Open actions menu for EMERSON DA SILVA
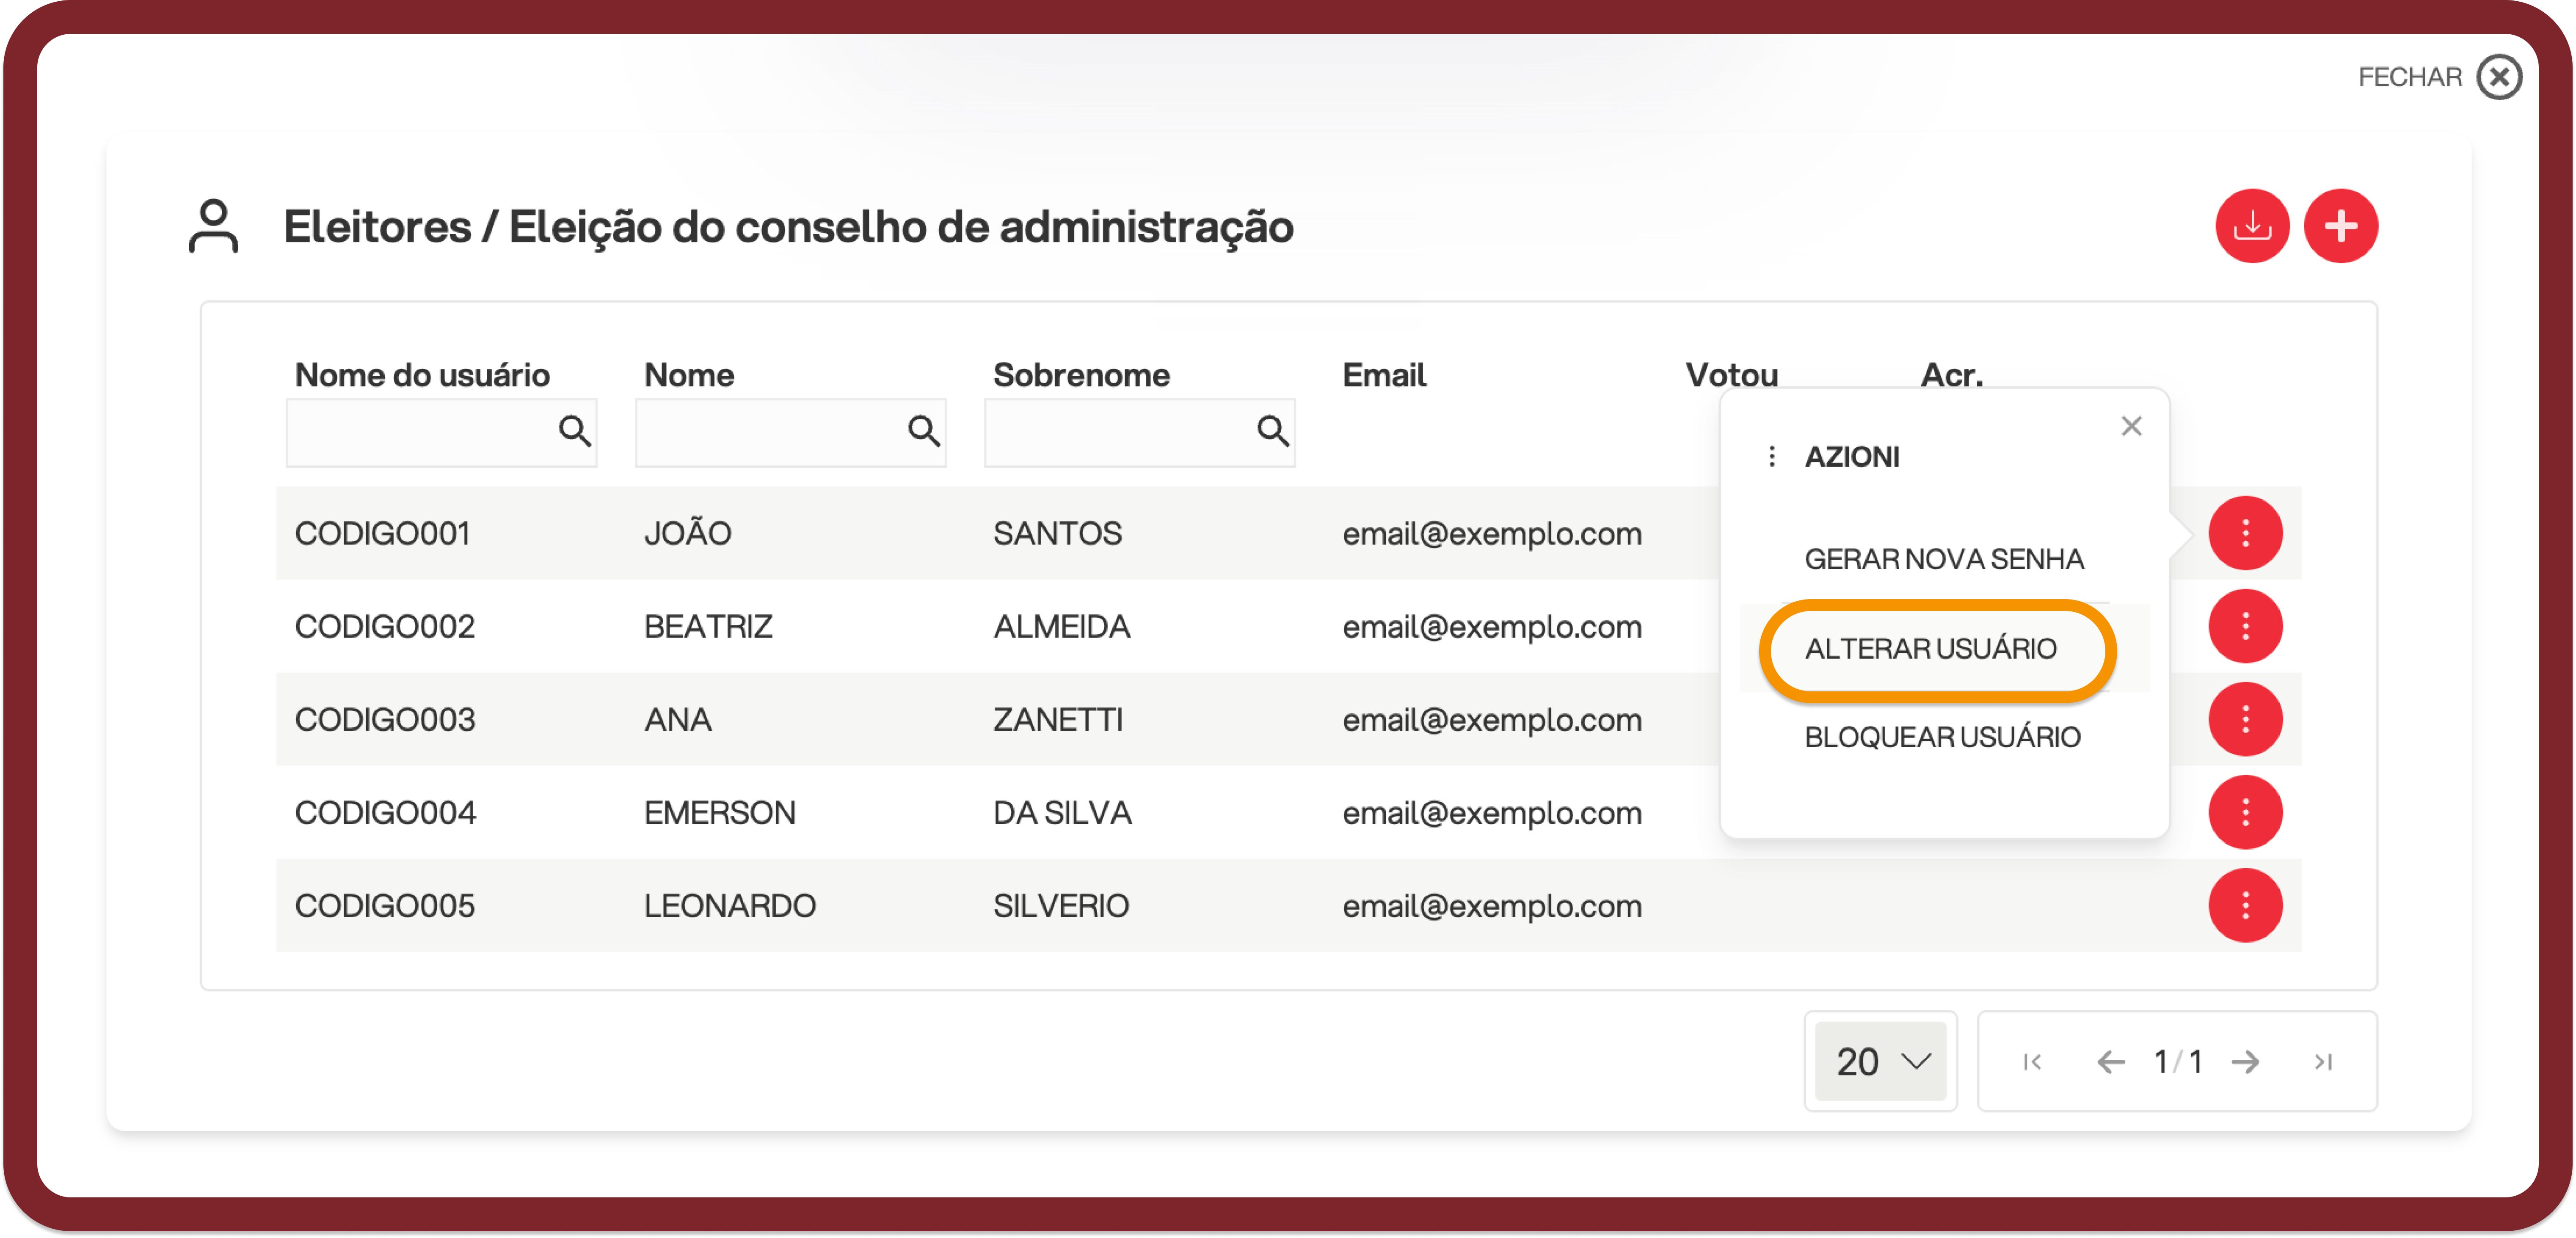The height and width of the screenshot is (1238, 2576). pyautogui.click(x=2245, y=812)
